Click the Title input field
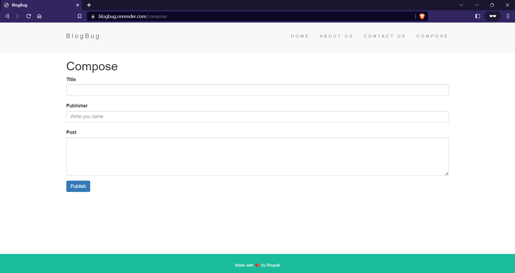 click(x=257, y=90)
